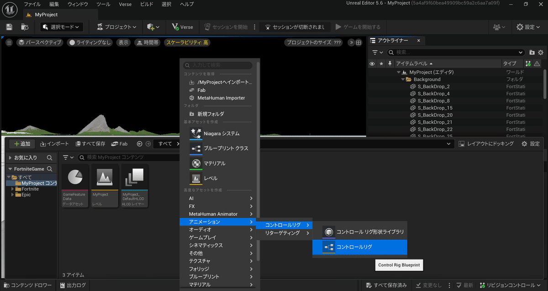This screenshot has width=548, height=291.
Task: Open outliner filter icon
Action: coord(377,52)
